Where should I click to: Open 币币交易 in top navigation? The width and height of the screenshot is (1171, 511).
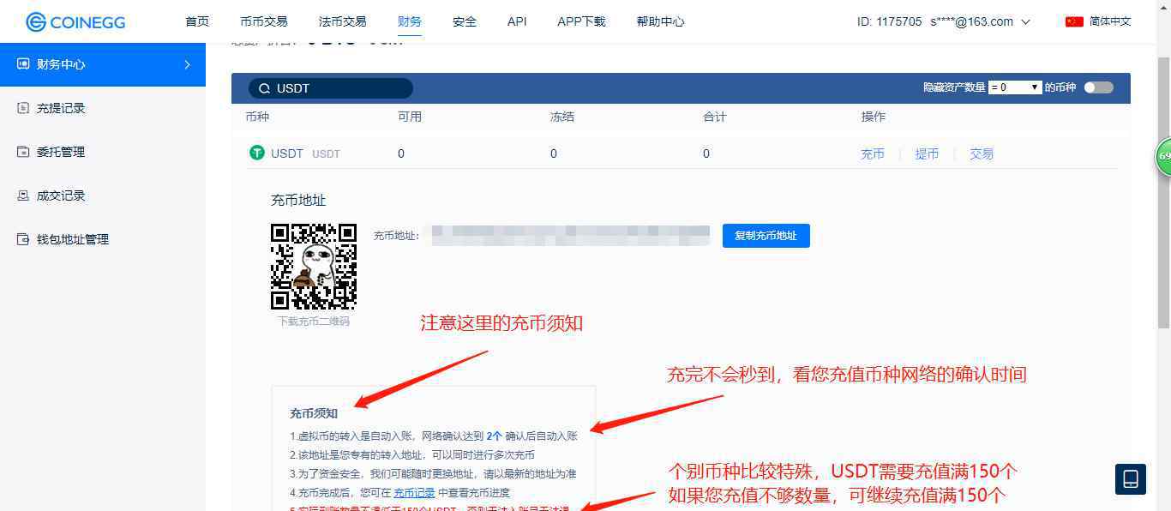[x=264, y=21]
